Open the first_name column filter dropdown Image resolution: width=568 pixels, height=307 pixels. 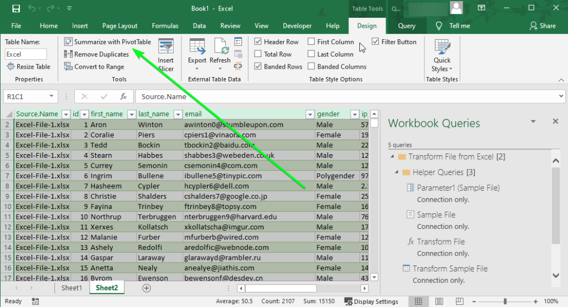(x=131, y=114)
